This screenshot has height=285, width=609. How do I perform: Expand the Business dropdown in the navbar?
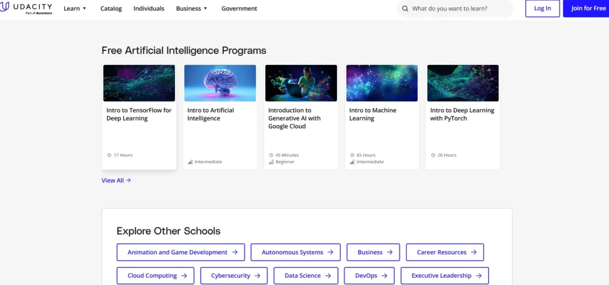(192, 8)
